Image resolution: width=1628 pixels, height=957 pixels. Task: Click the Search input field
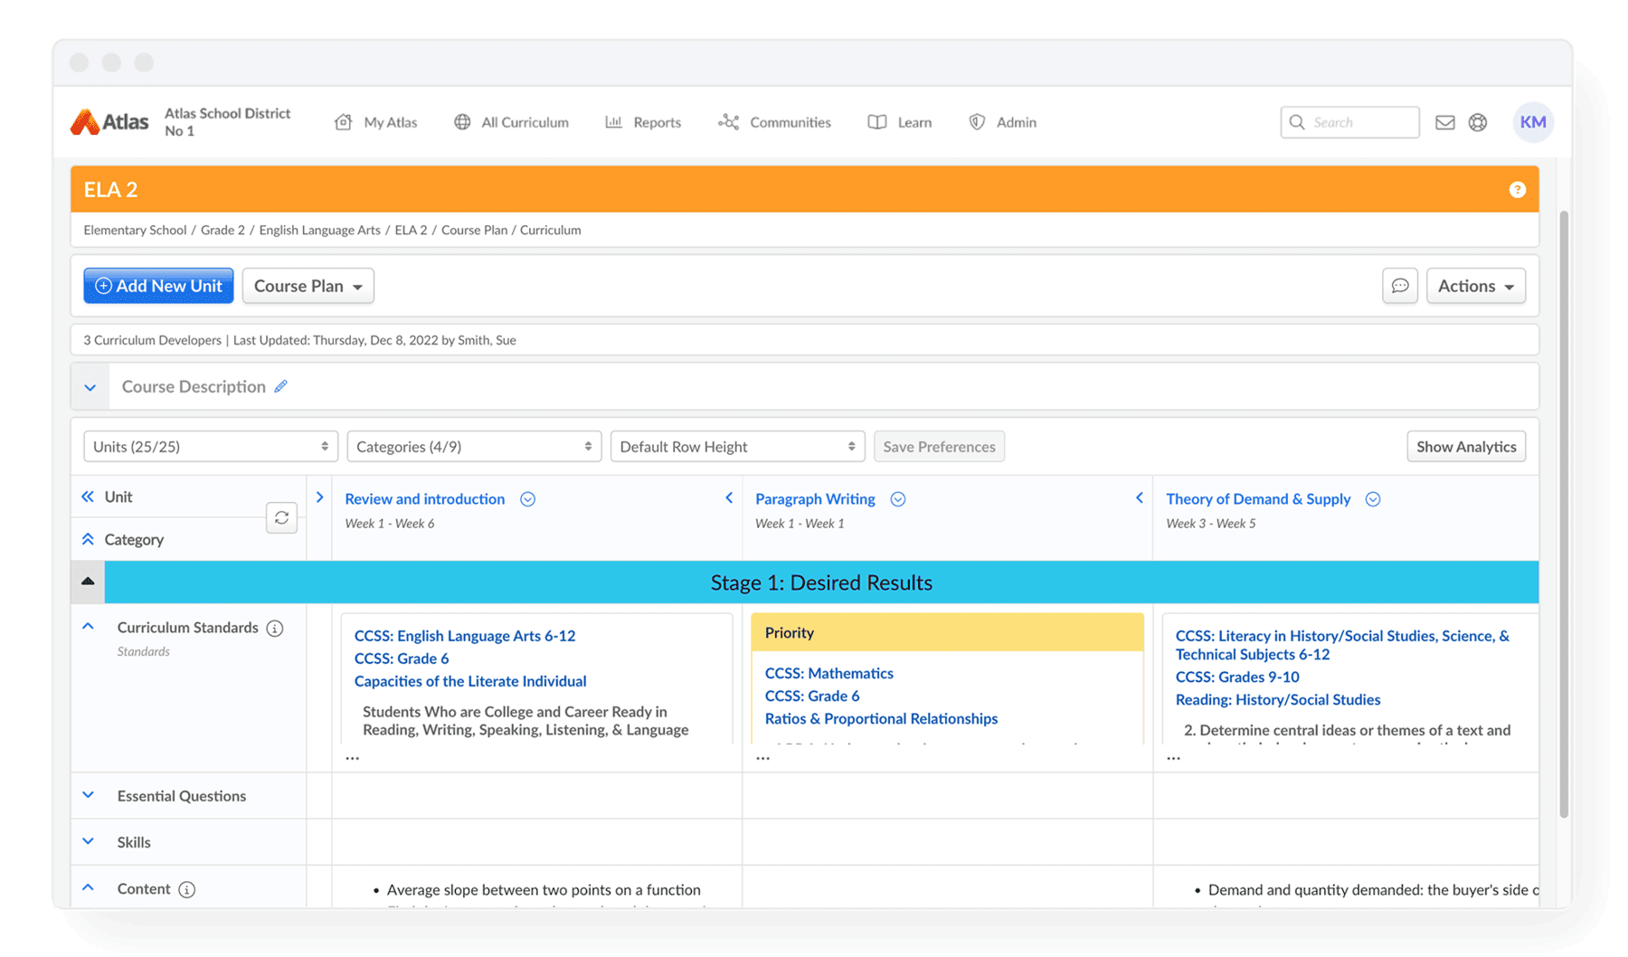click(x=1360, y=122)
